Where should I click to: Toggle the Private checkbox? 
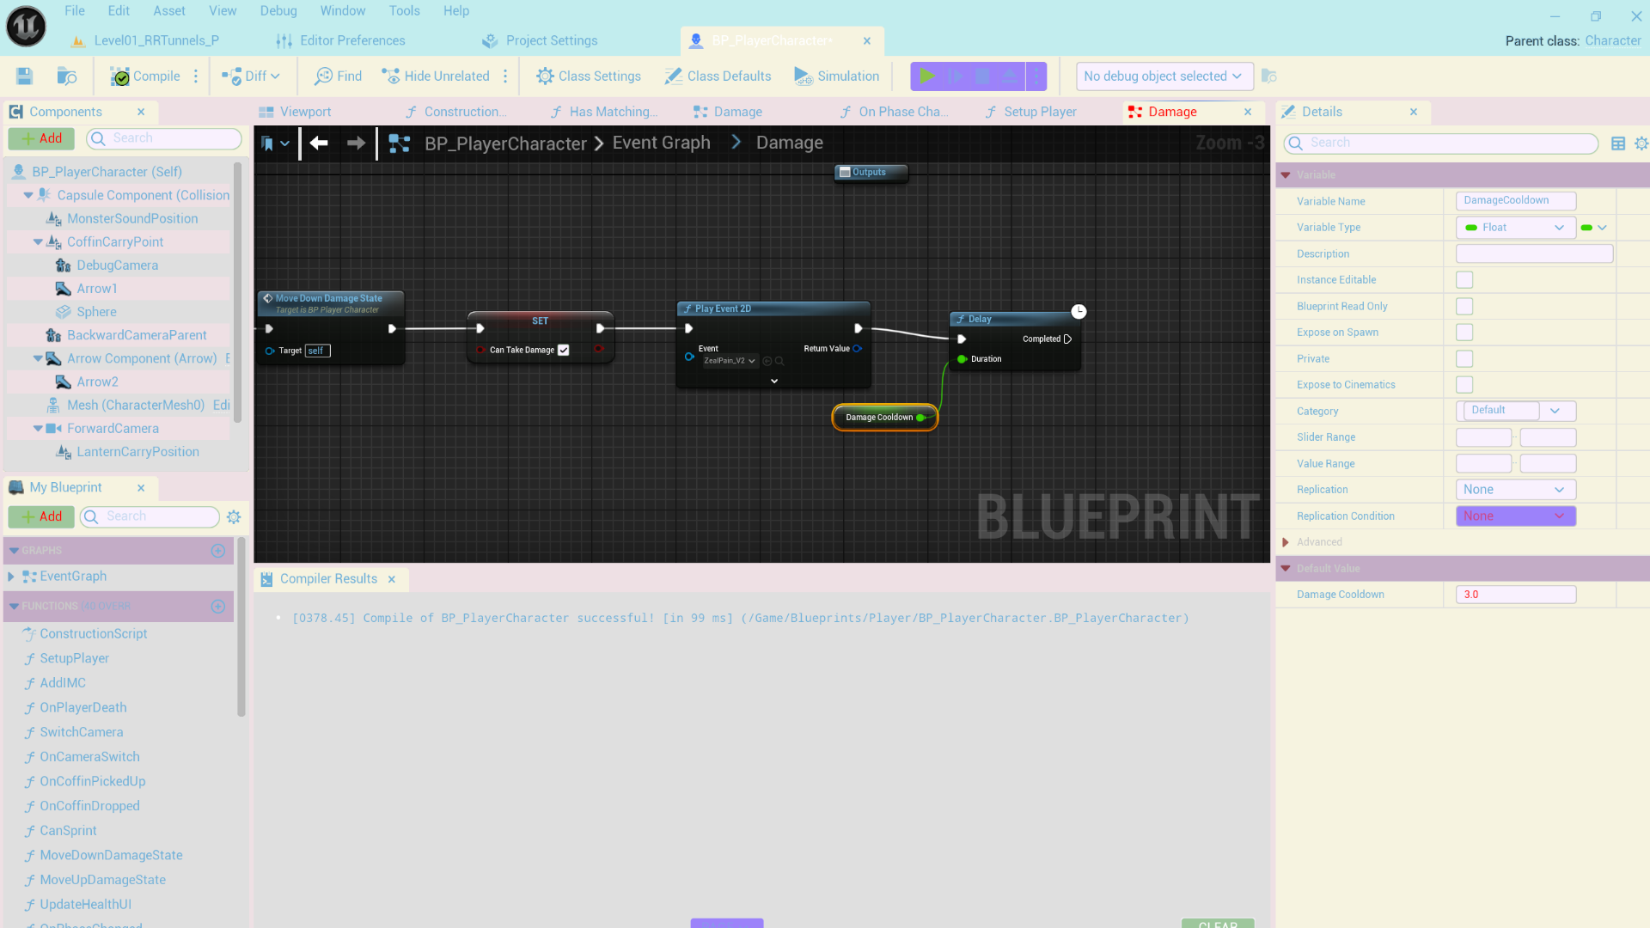point(1464,359)
